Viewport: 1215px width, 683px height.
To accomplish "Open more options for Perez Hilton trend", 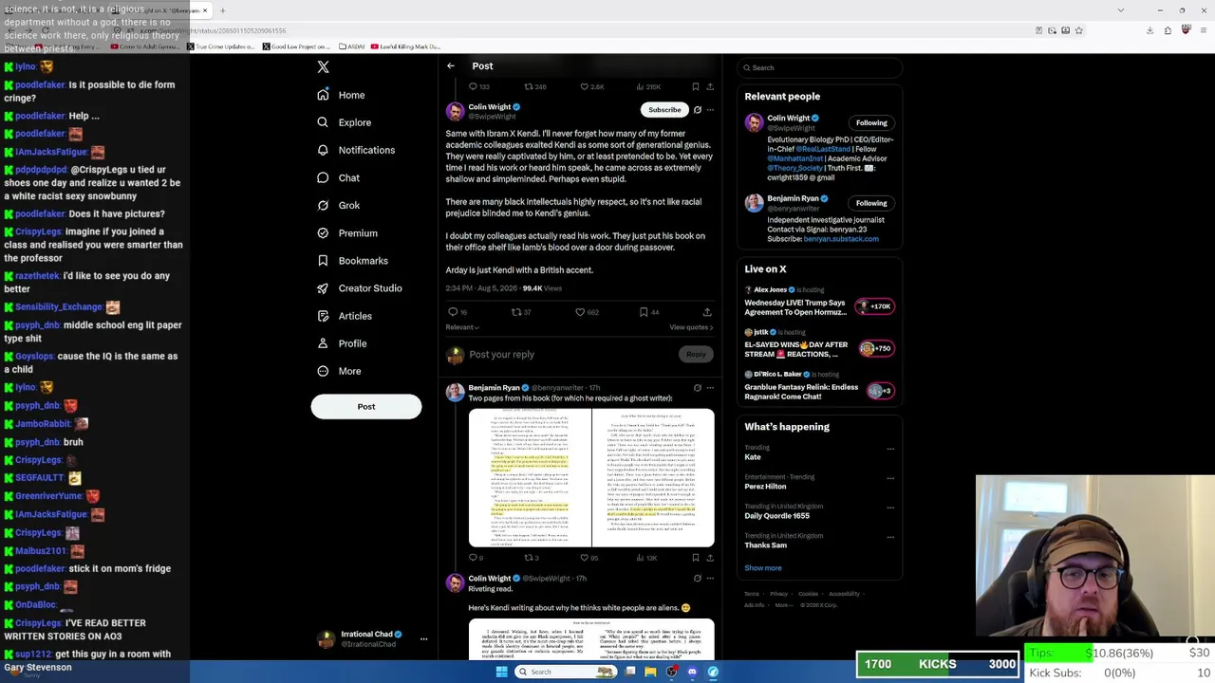I will pos(890,478).
